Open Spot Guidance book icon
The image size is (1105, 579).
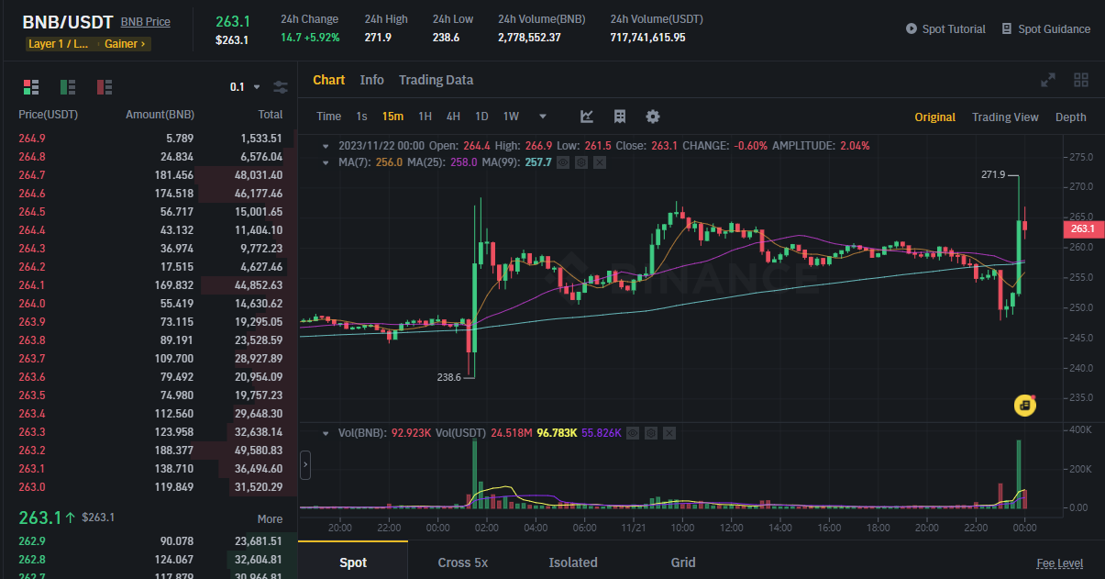(1007, 28)
